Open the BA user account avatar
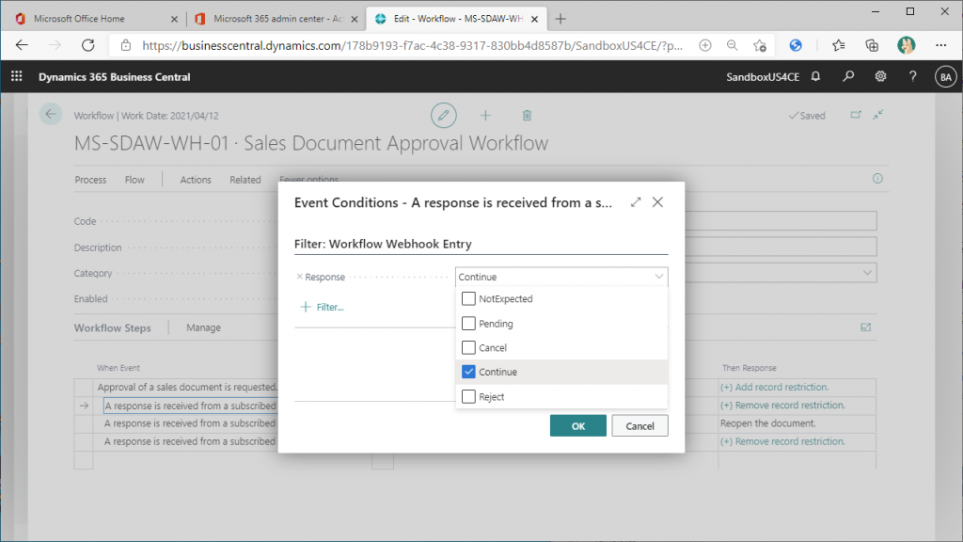The width and height of the screenshot is (963, 542). (945, 77)
